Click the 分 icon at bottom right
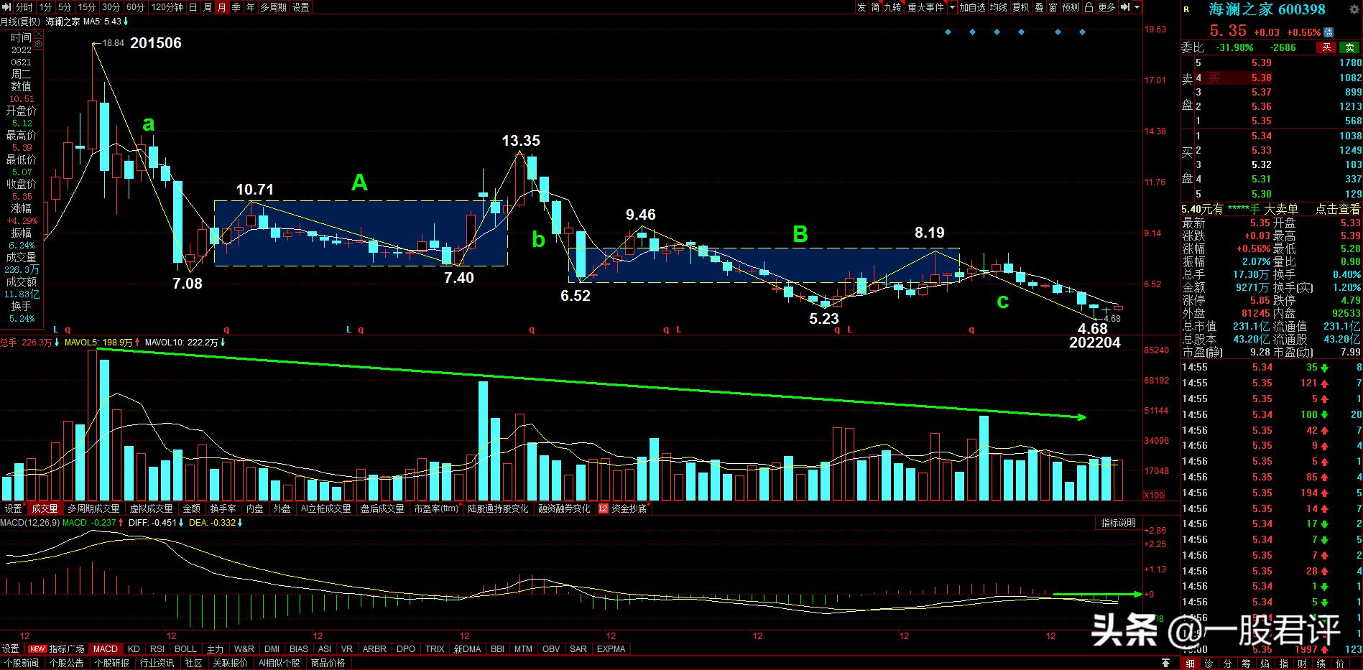Viewport: 1363px width, 670px height. coord(1228,664)
